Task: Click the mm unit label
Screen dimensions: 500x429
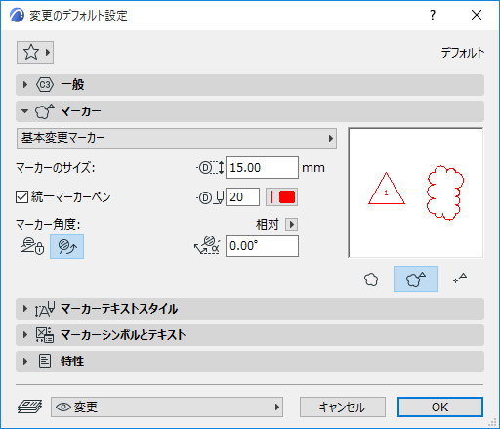Action: (x=313, y=168)
